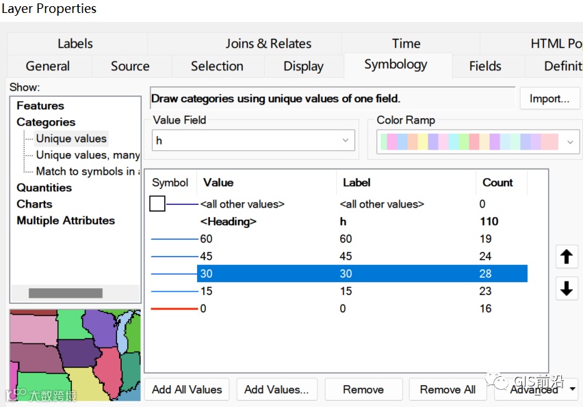
Task: Click the line symbol for value 15
Action: [174, 292]
